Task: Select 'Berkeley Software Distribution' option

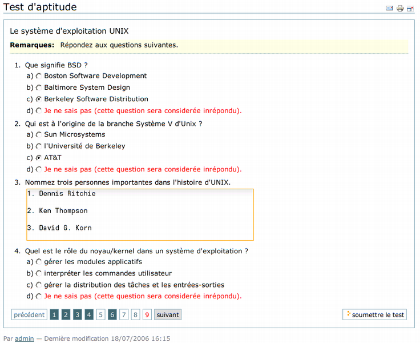Action: coord(39,99)
